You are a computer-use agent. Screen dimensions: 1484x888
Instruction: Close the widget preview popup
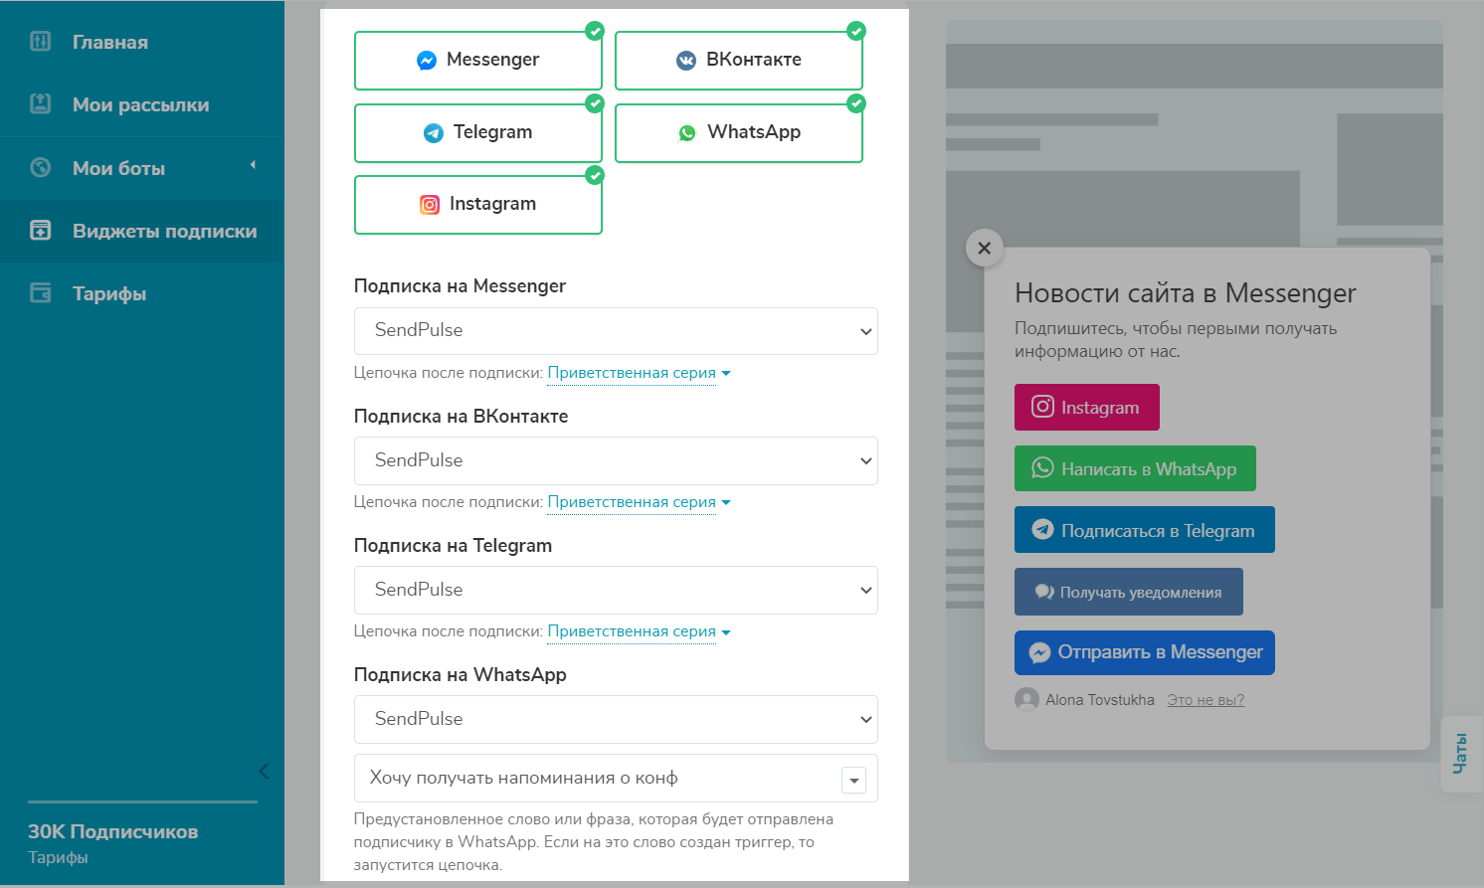[x=984, y=248]
